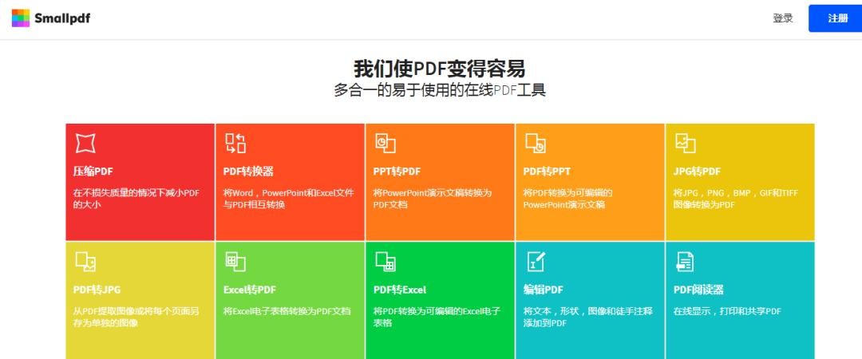862x359 pixels.
Task: Click the Smallpdf brand name text
Action: tap(62, 18)
